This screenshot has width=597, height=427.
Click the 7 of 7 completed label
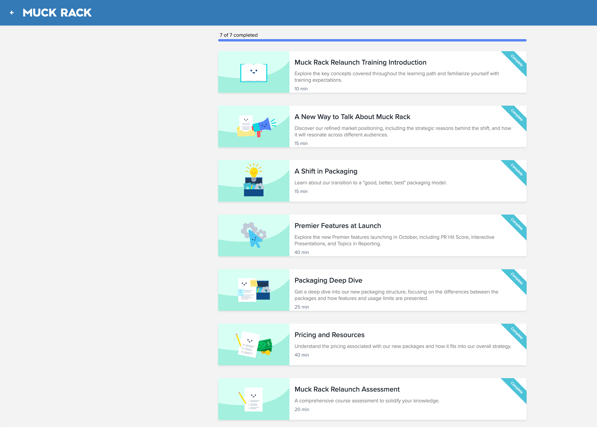point(238,35)
